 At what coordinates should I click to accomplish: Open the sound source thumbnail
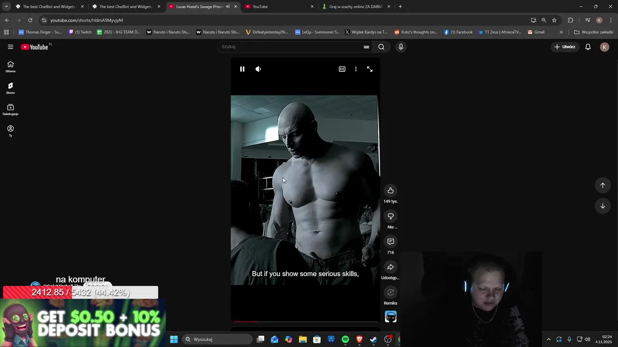(391, 317)
